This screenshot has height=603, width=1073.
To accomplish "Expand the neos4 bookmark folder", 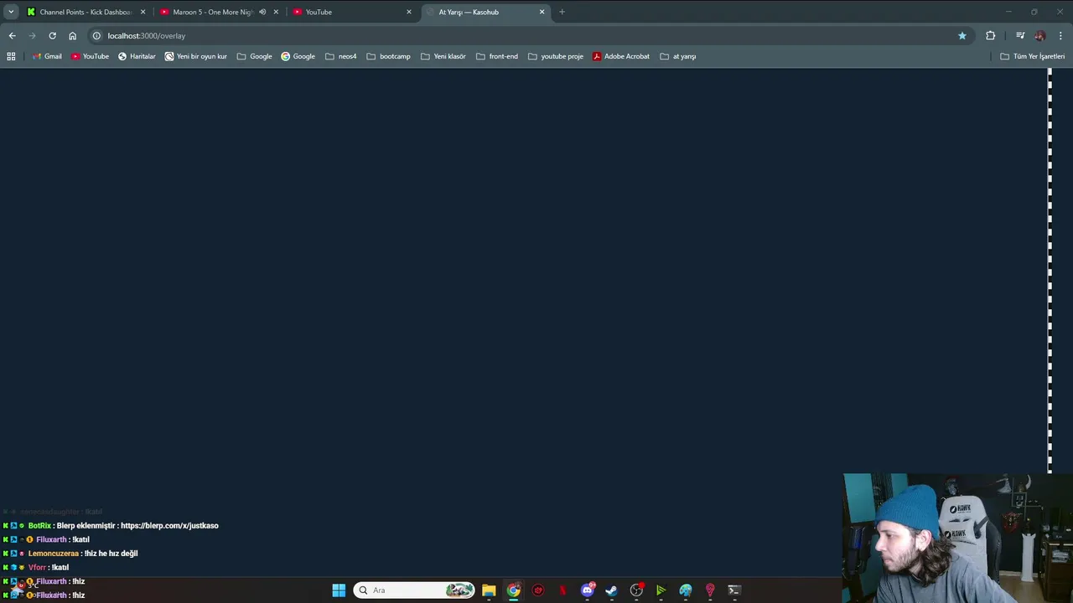I will [341, 56].
